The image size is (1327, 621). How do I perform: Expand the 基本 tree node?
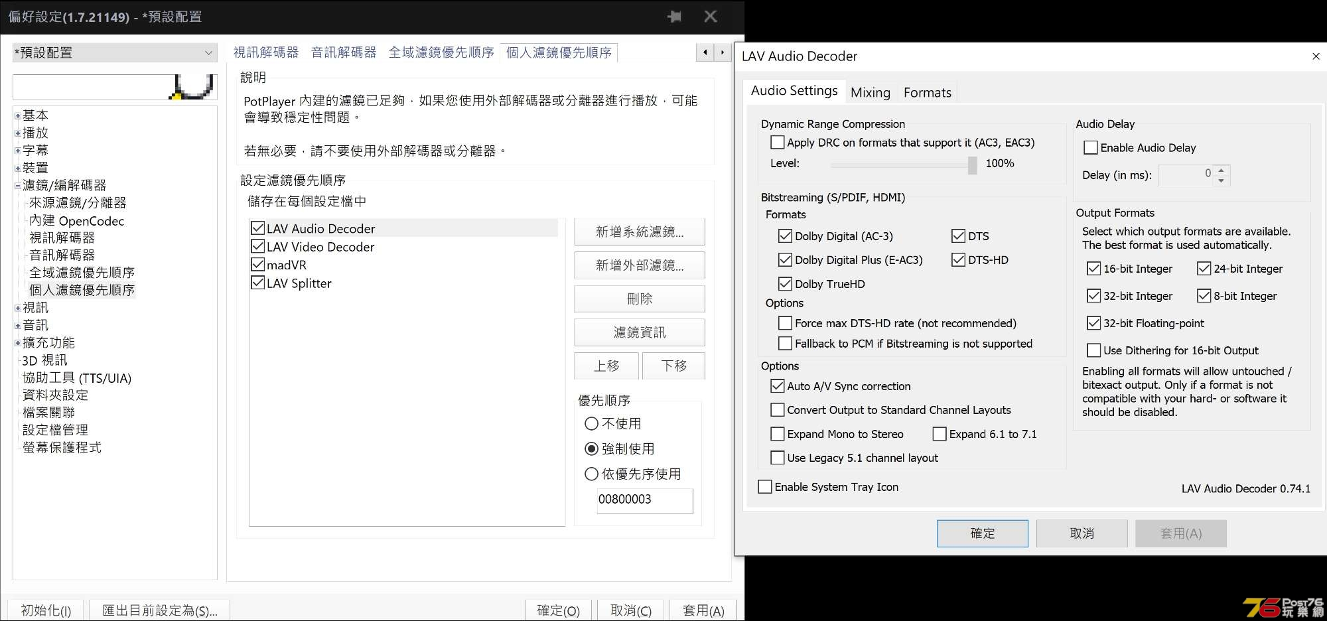(17, 115)
